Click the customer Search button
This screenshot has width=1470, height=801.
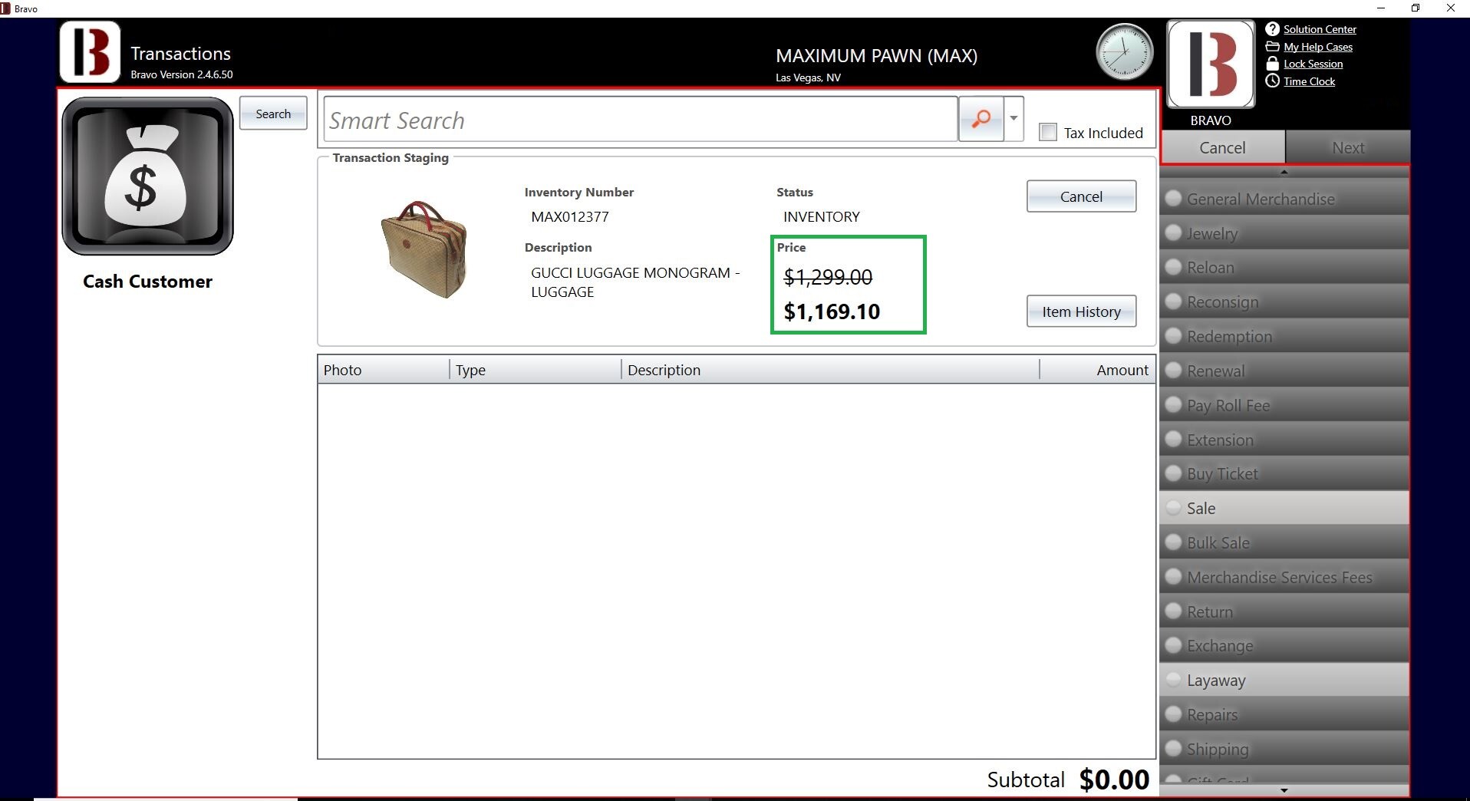coord(273,114)
